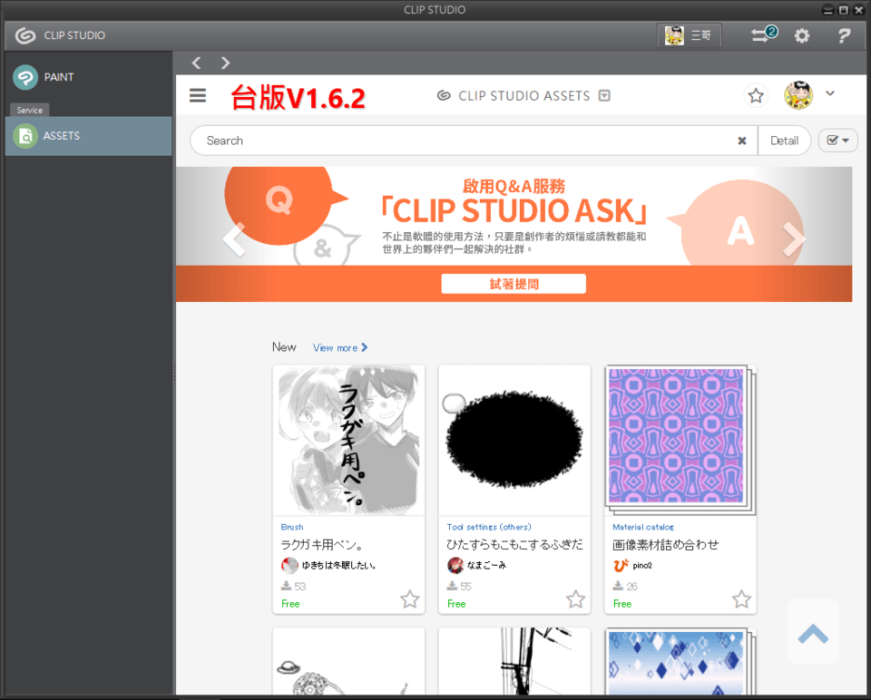The height and width of the screenshot is (700, 871).
Task: Click the CLIP STUDIO ASK banner headline
Action: point(514,210)
